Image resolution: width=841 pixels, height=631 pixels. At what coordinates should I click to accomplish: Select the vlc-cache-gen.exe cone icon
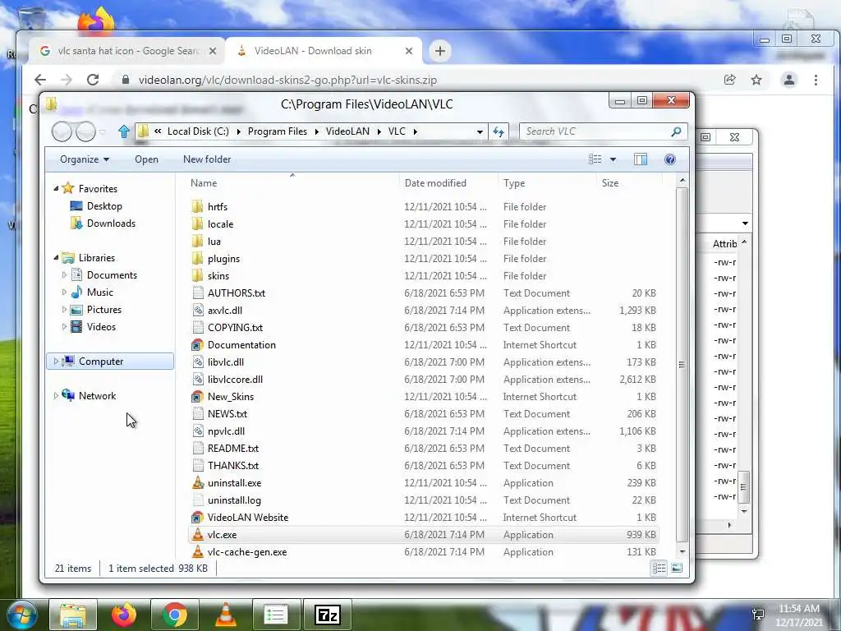(x=198, y=551)
